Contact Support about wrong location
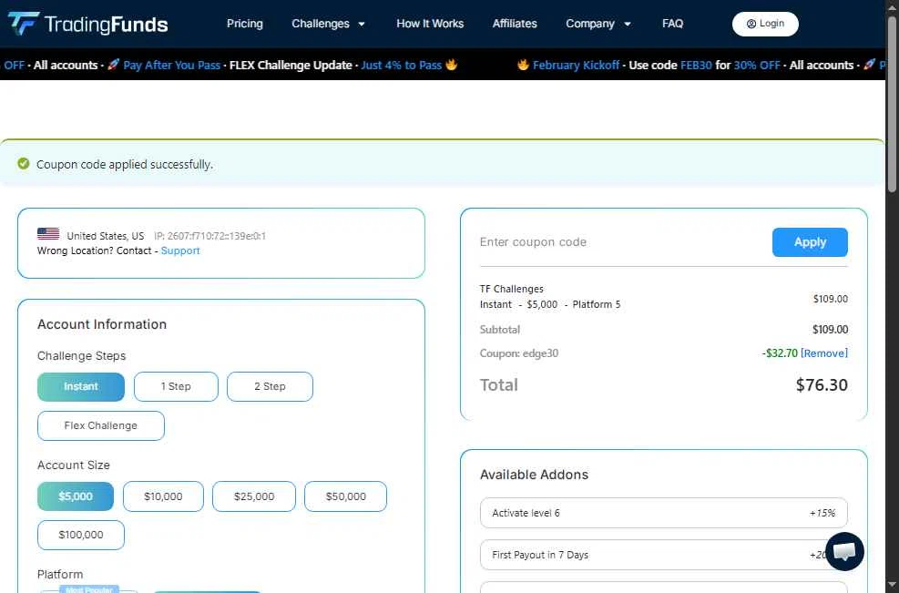The height and width of the screenshot is (593, 899). (180, 250)
